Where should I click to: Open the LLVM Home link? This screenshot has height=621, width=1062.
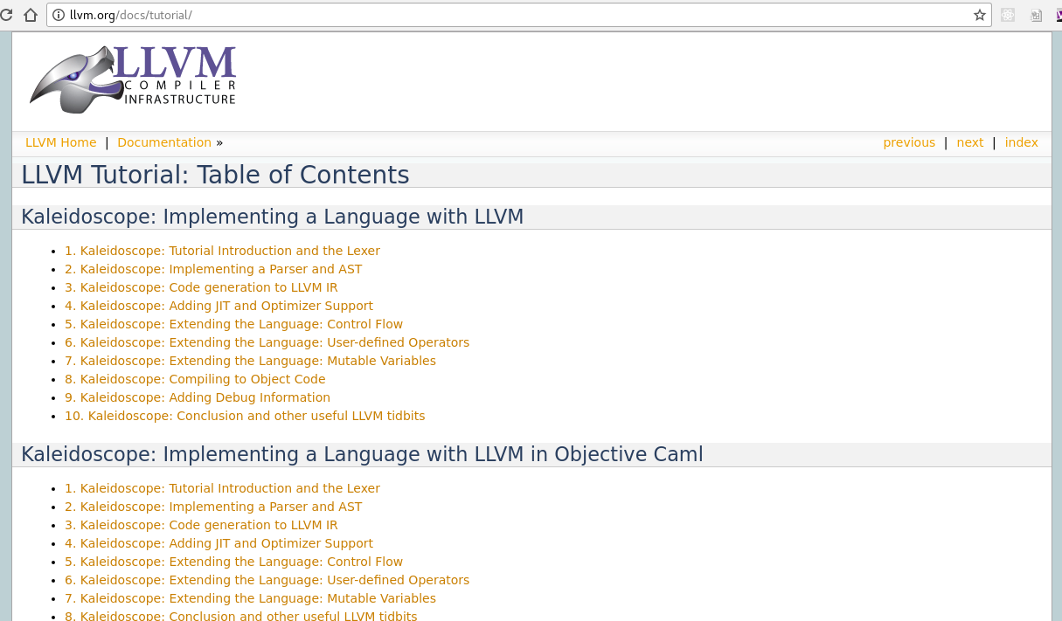pos(61,142)
